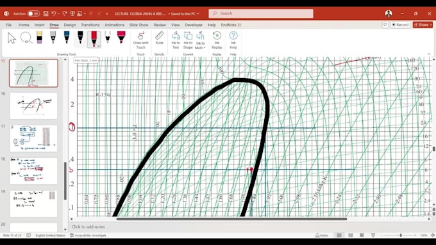This screenshot has width=436, height=245.
Task: Click the slide panel vertical scrollbar thumb
Action: (65, 181)
